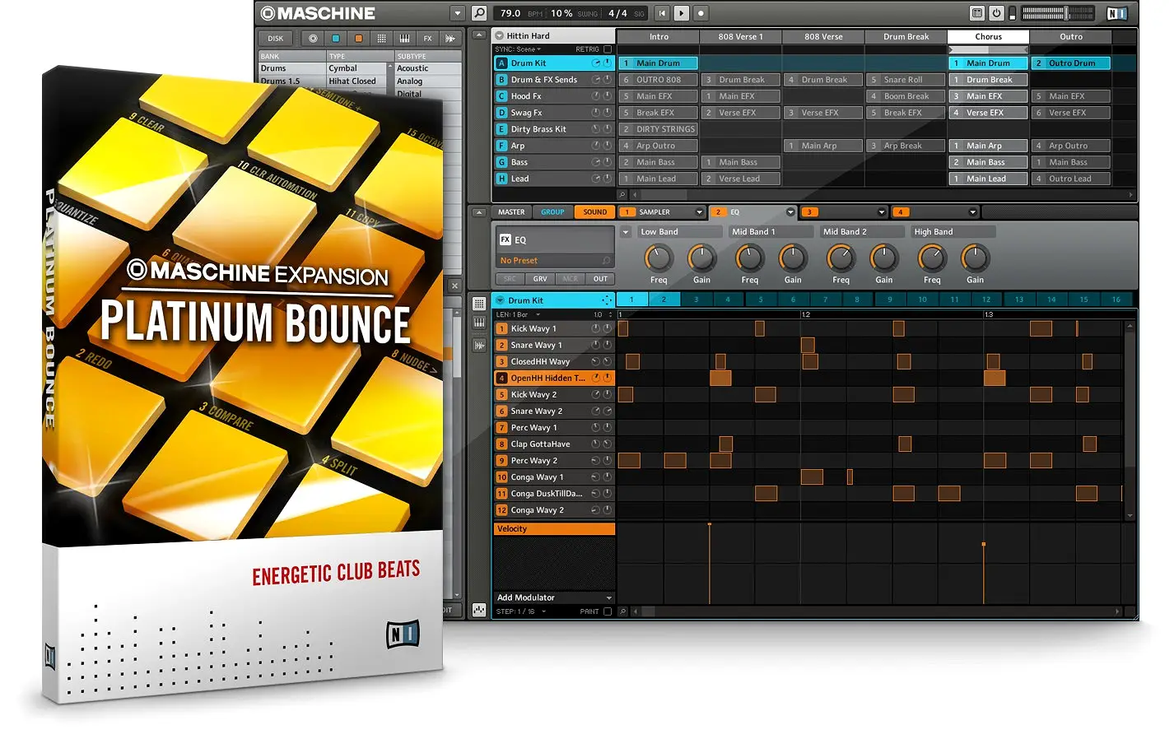Open the STEP: 1/16 dropdown
The width and height of the screenshot is (1174, 739).
click(x=521, y=611)
